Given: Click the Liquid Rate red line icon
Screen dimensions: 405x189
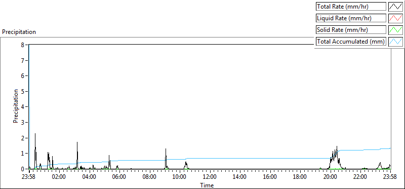Looking at the screenshot, I should click(396, 18).
